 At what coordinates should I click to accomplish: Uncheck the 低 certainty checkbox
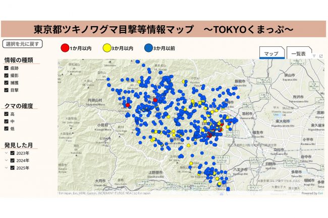pyautogui.click(x=6, y=128)
